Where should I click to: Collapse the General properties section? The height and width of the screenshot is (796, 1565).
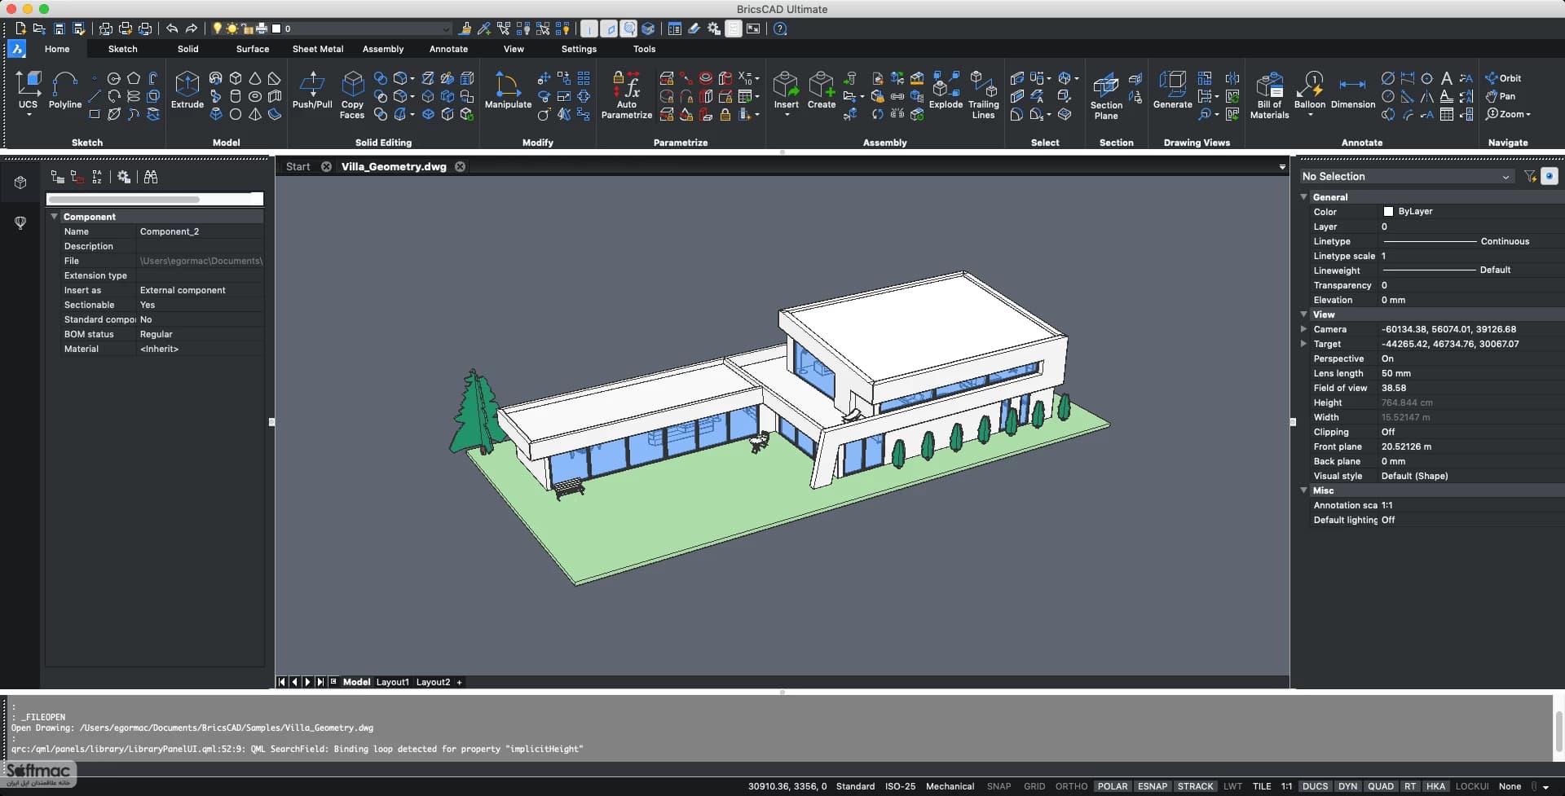1303,197
